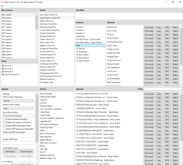
Task: Watch the Driver Tracker channel
Action: [175, 38]
